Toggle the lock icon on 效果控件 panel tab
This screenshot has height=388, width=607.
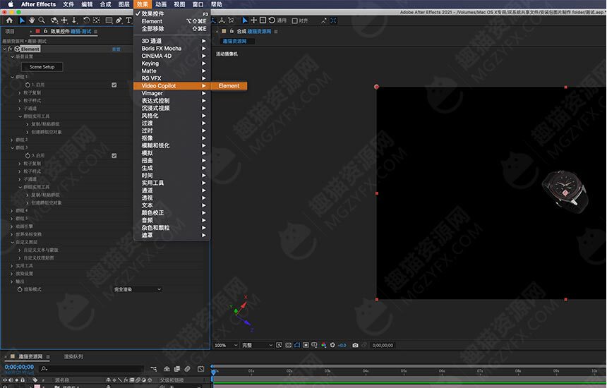45,31
